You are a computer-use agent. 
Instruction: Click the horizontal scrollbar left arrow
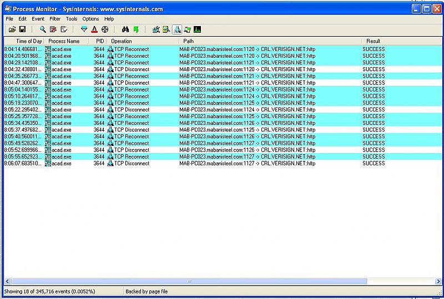(x=8, y=281)
